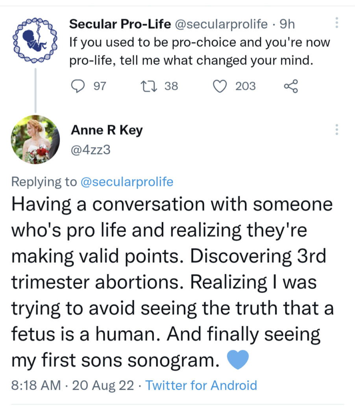Click the @4zz3 username
The width and height of the screenshot is (355, 406).
tap(88, 150)
